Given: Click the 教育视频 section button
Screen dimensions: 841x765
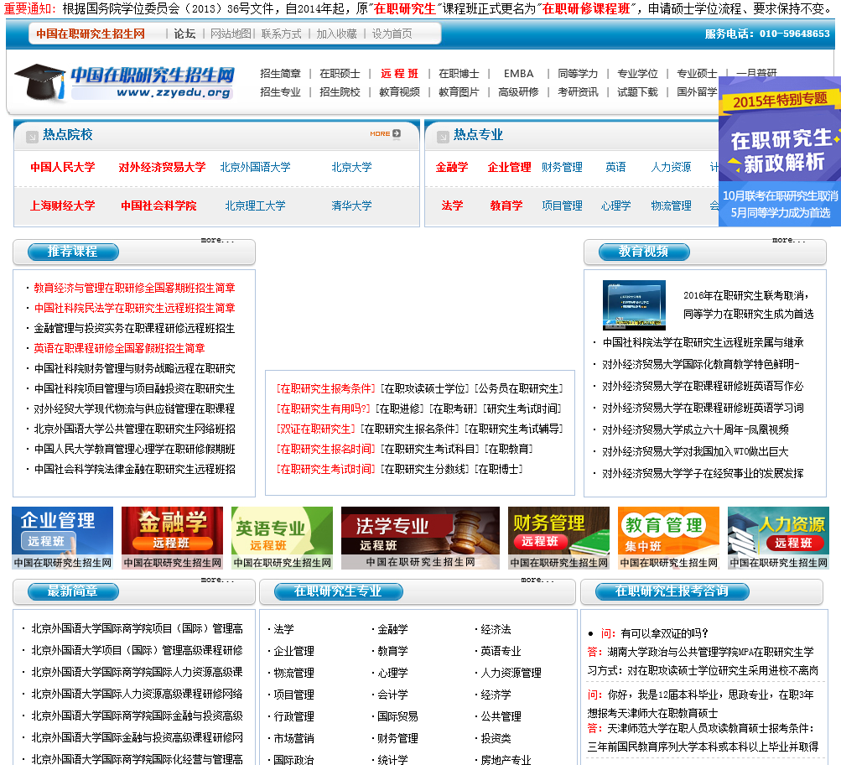Looking at the screenshot, I should 644,252.
